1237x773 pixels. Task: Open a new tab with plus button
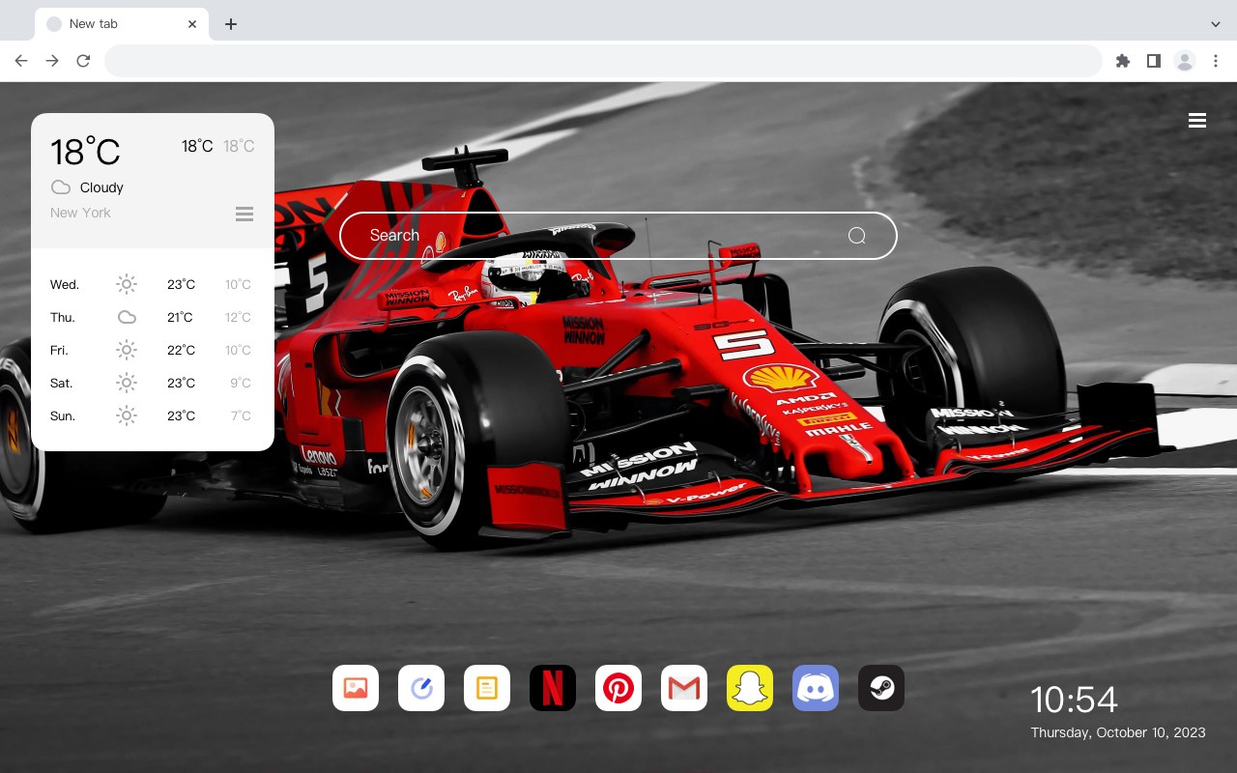point(230,24)
